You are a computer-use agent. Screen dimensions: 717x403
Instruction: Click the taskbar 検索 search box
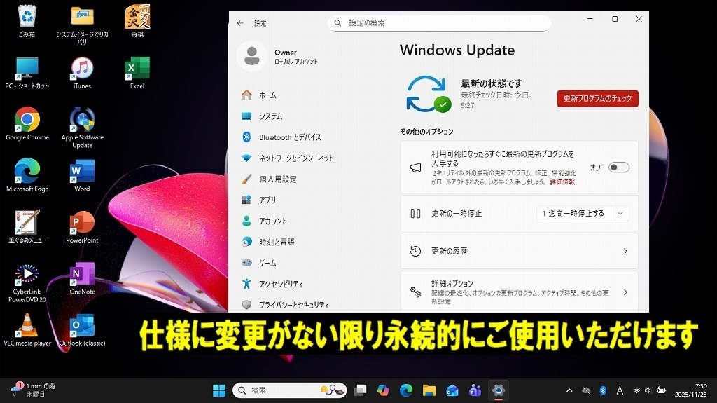point(290,390)
